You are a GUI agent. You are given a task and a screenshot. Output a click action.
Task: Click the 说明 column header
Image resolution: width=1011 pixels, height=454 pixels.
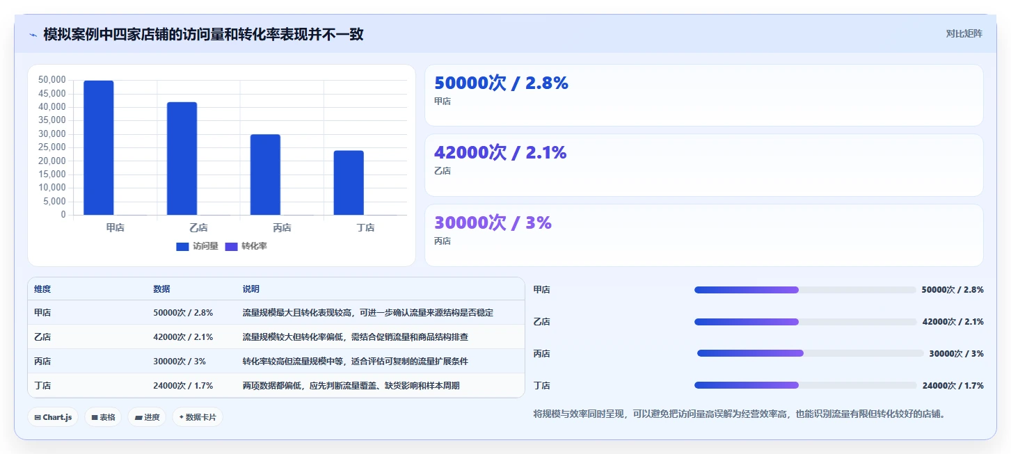(250, 289)
